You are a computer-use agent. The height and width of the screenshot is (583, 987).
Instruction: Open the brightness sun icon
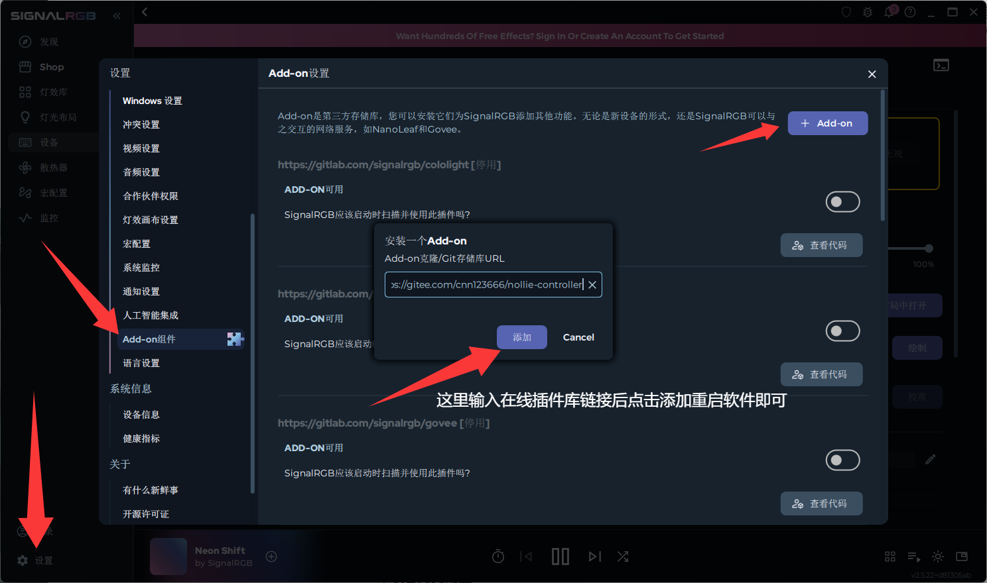pos(937,556)
